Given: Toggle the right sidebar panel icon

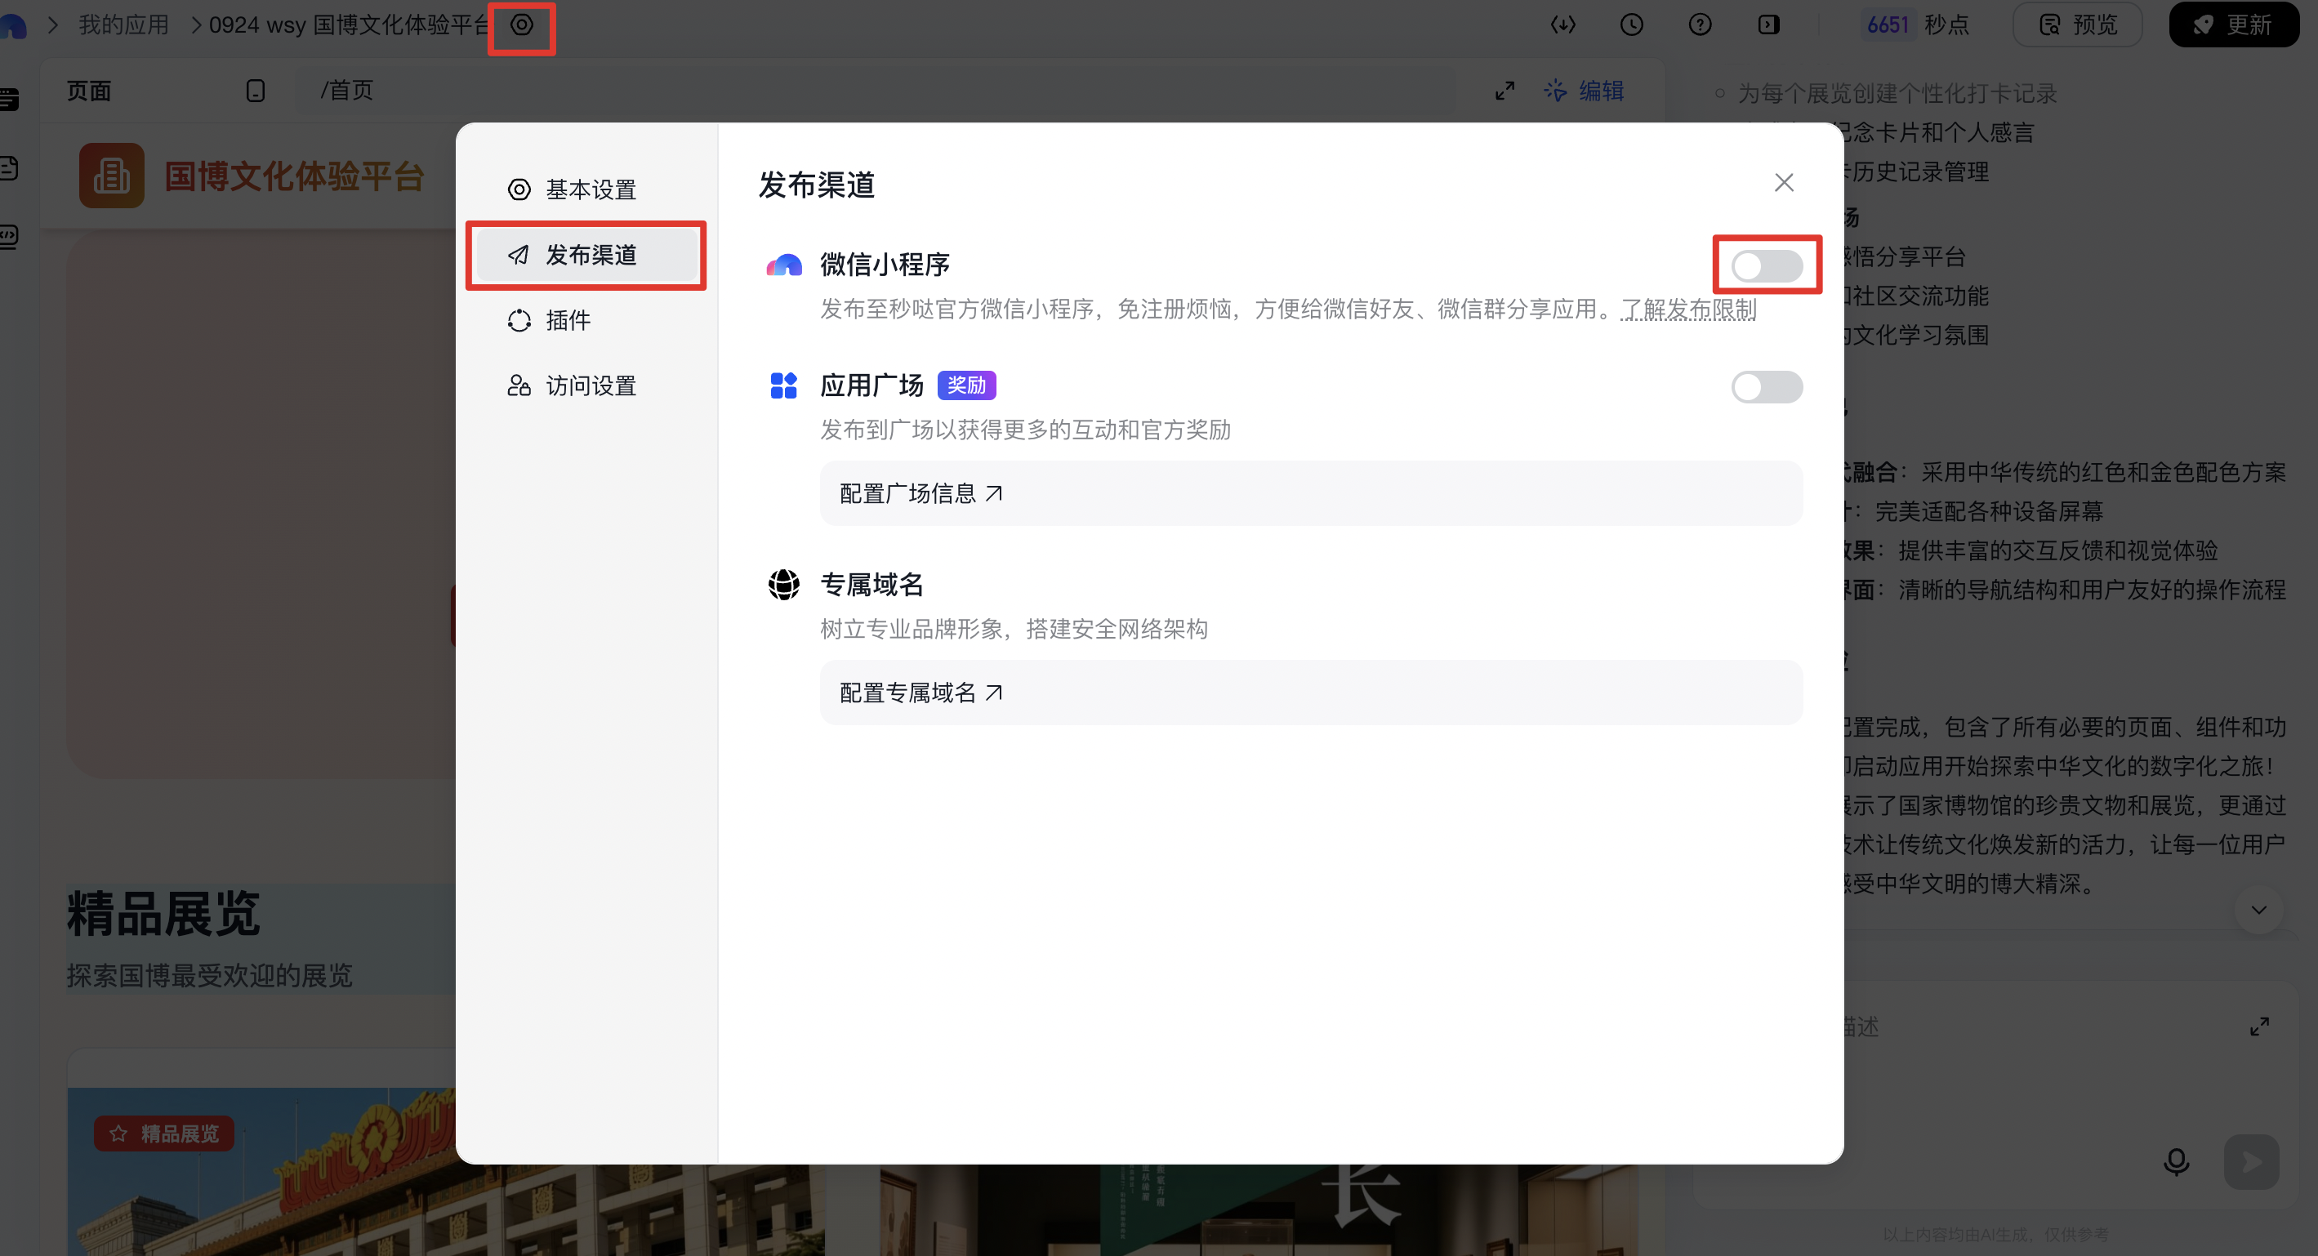Looking at the screenshot, I should coord(1768,25).
